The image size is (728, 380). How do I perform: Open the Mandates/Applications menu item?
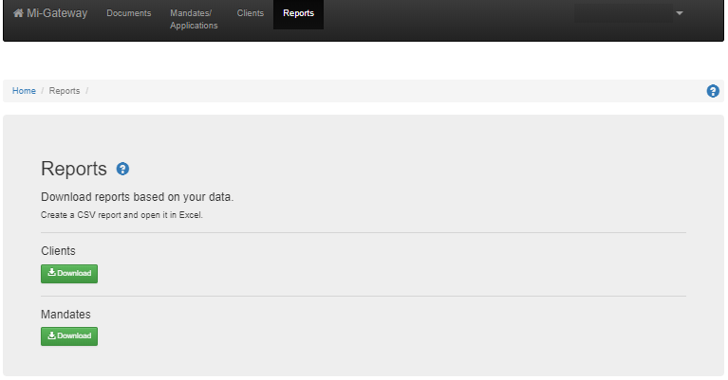pyautogui.click(x=194, y=19)
